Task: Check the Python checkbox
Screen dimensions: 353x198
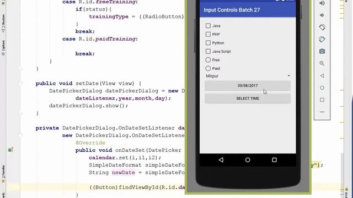Action: pos(208,43)
